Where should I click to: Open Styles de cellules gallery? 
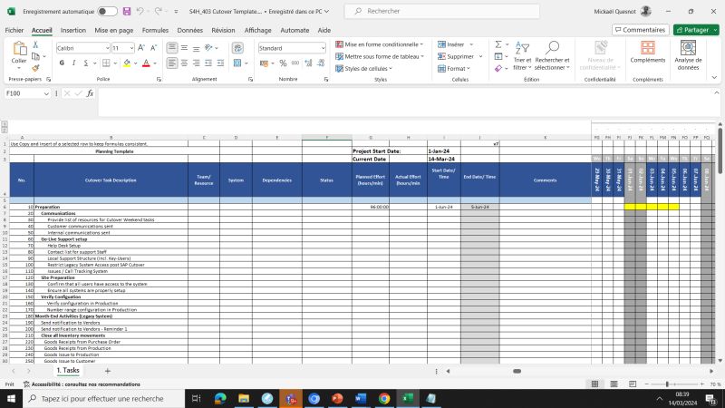click(363, 69)
